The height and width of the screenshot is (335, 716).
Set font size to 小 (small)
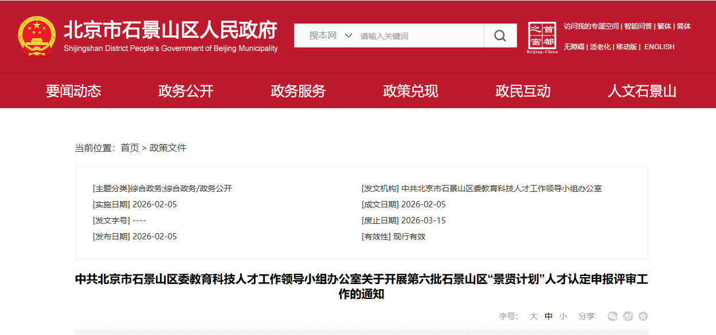click(564, 316)
